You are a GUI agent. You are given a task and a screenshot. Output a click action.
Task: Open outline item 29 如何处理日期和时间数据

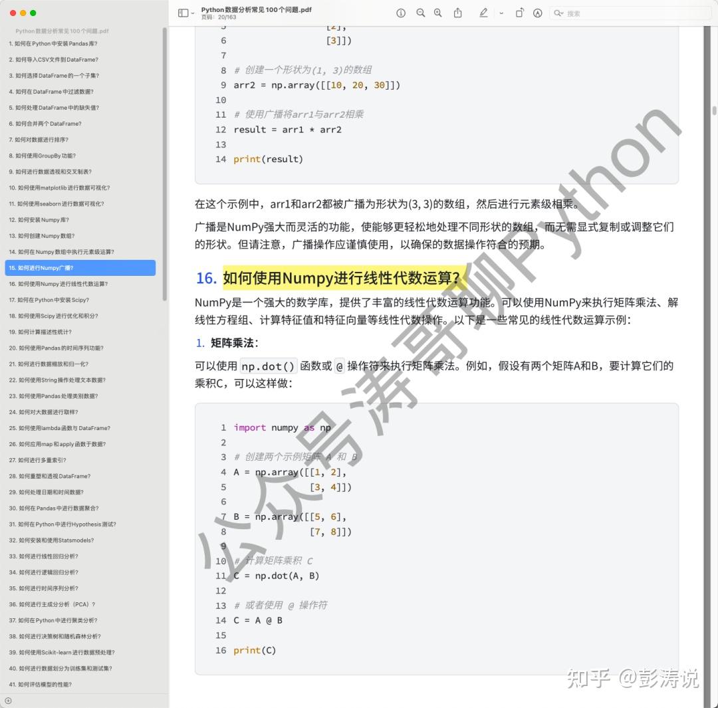tap(47, 493)
